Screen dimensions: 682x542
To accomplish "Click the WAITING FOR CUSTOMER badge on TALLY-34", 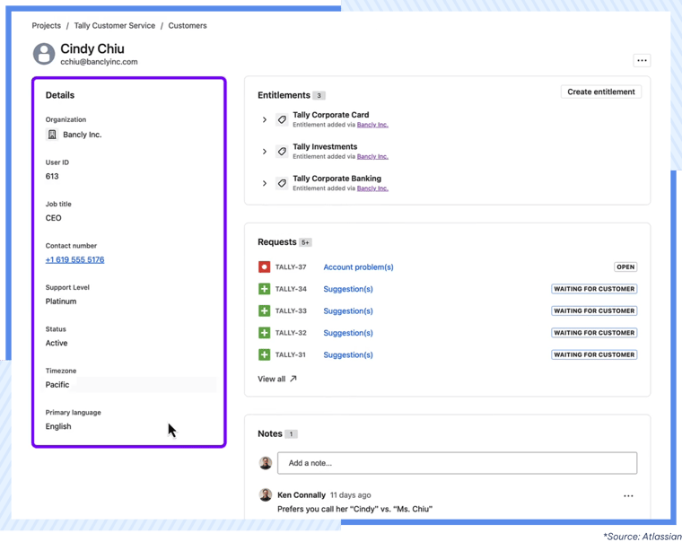I will point(594,289).
